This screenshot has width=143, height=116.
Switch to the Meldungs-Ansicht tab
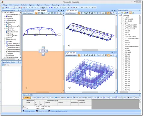click(29, 111)
